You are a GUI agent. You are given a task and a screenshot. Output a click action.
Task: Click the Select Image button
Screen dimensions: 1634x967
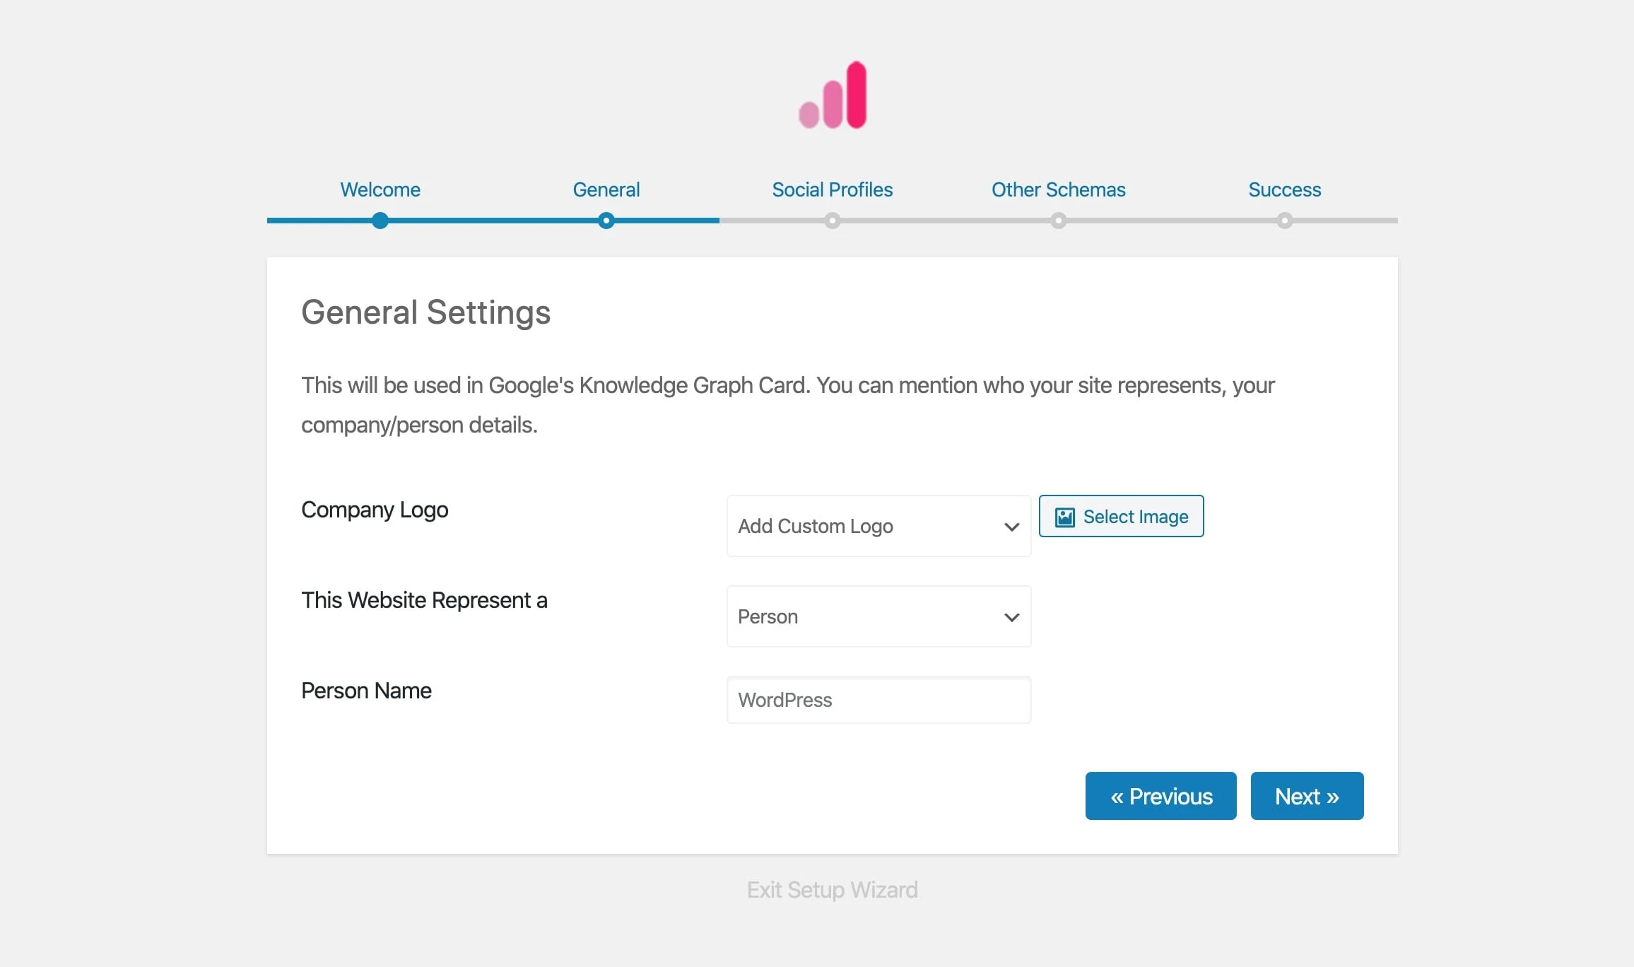click(x=1121, y=516)
